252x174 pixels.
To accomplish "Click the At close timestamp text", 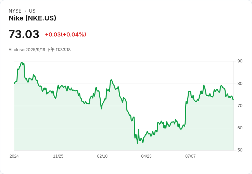I will (x=39, y=50).
